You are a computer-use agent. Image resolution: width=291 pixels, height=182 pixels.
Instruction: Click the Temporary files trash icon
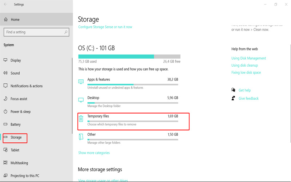[x=81, y=118]
